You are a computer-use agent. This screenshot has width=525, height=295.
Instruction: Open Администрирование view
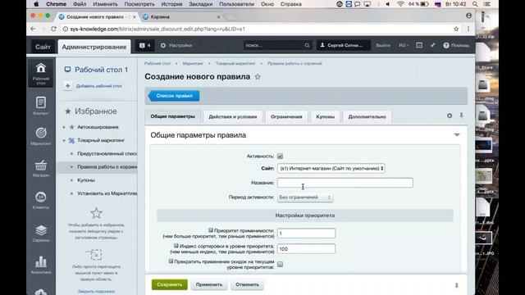pos(94,47)
